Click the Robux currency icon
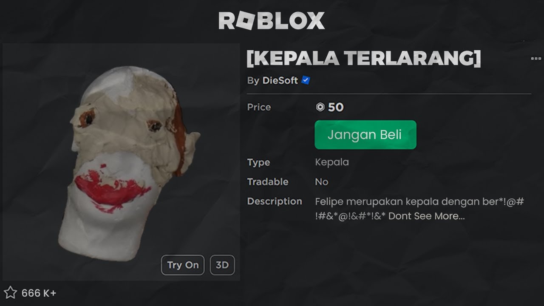 (x=320, y=107)
